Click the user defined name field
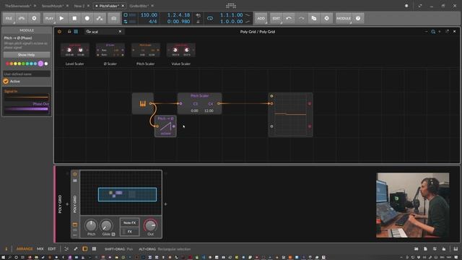Image resolution: width=462 pixels, height=260 pixels. (27, 74)
